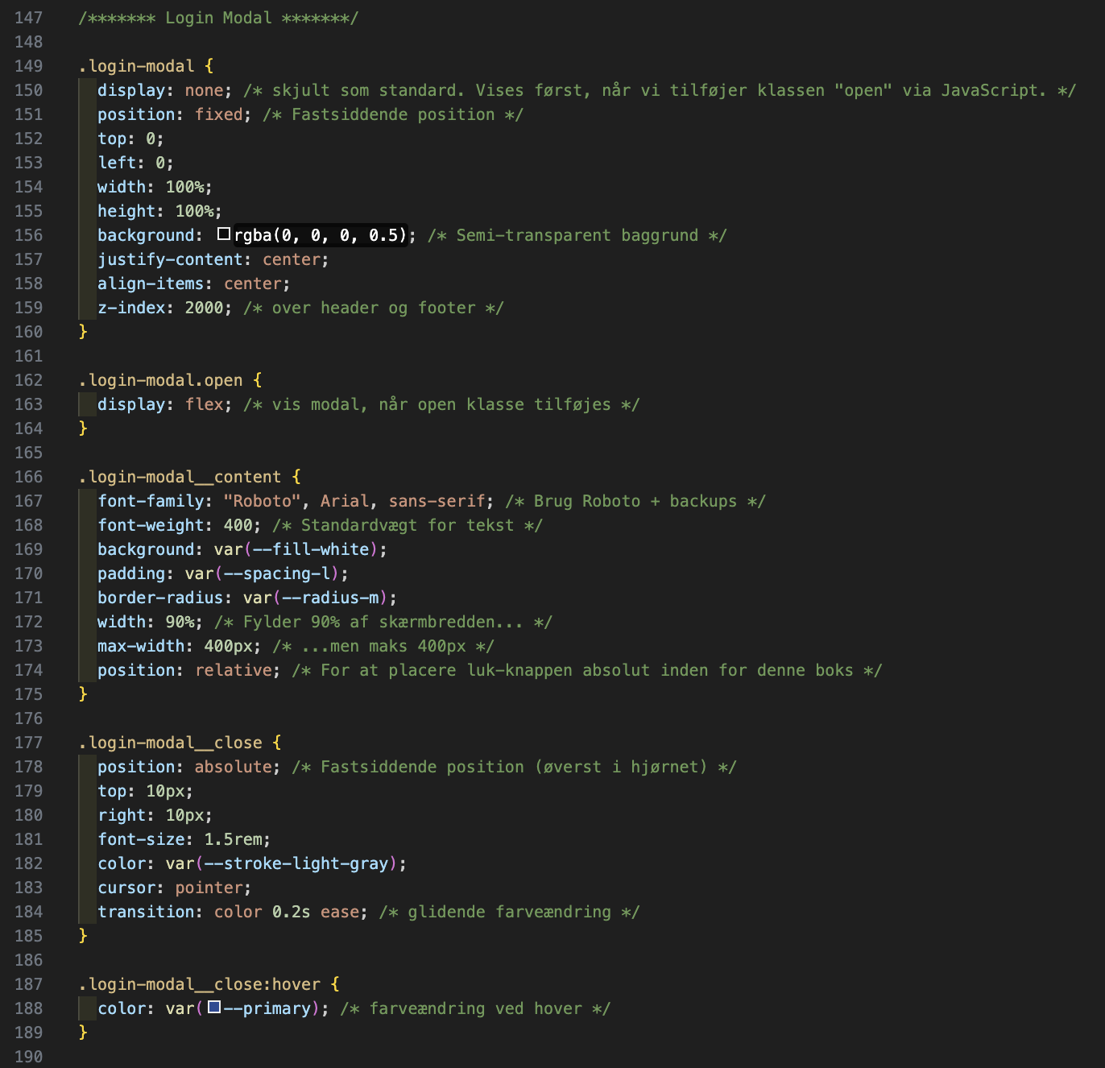
Task: Open the --primary color swatch on line 188
Action: 214,1007
